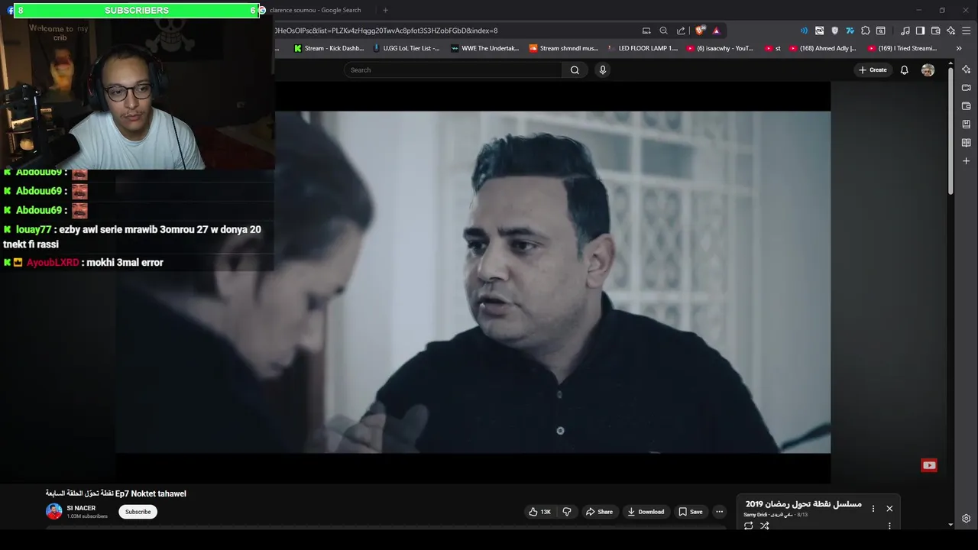
Task: Close the 2019 playlist panel
Action: point(889,508)
